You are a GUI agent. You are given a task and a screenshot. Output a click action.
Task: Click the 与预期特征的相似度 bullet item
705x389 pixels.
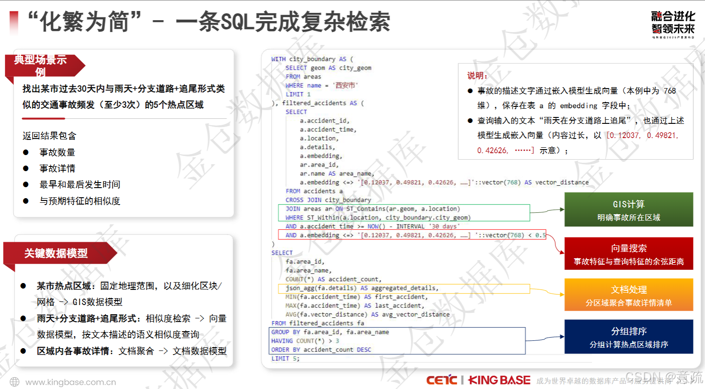click(x=80, y=201)
